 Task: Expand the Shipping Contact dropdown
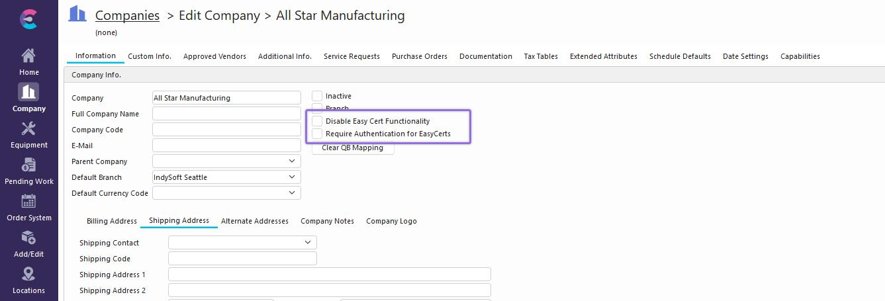pyautogui.click(x=308, y=243)
